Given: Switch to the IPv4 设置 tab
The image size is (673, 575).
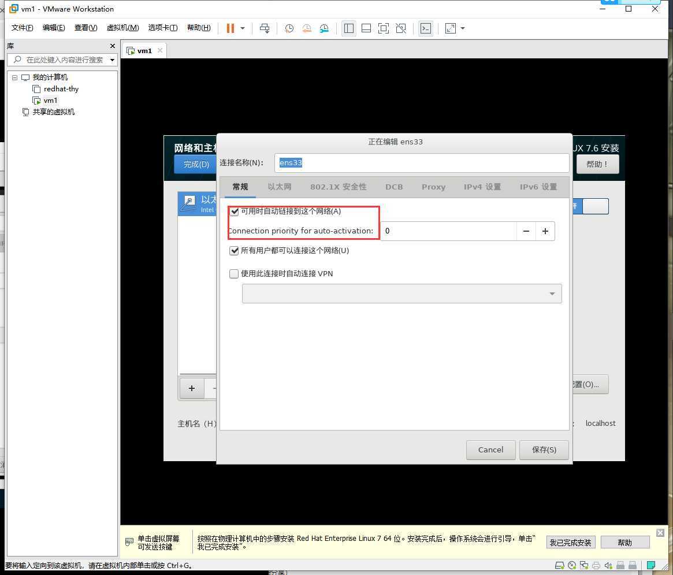Looking at the screenshot, I should 482,187.
